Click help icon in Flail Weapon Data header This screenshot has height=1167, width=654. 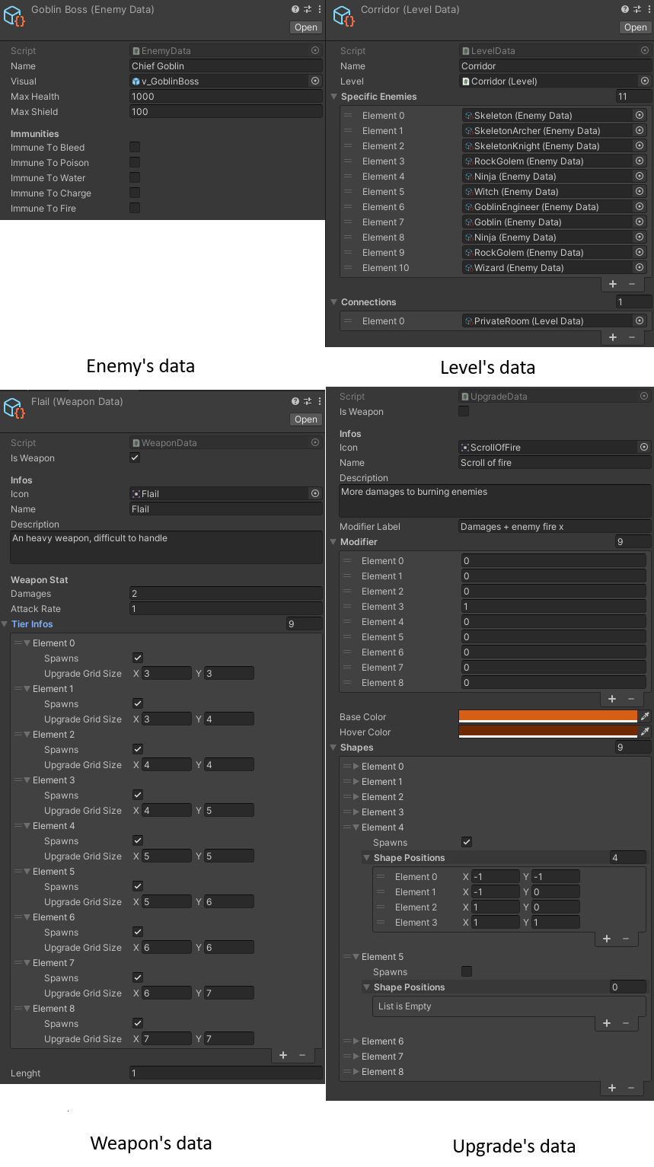point(295,401)
